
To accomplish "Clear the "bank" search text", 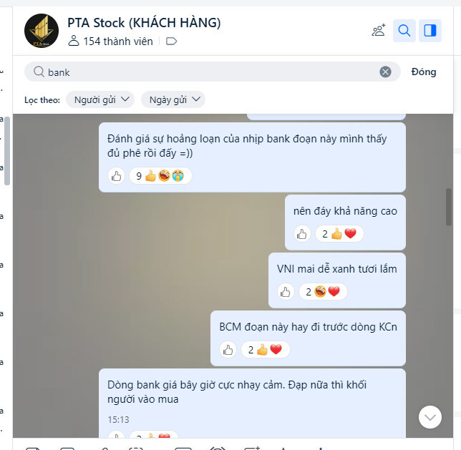I will point(385,72).
